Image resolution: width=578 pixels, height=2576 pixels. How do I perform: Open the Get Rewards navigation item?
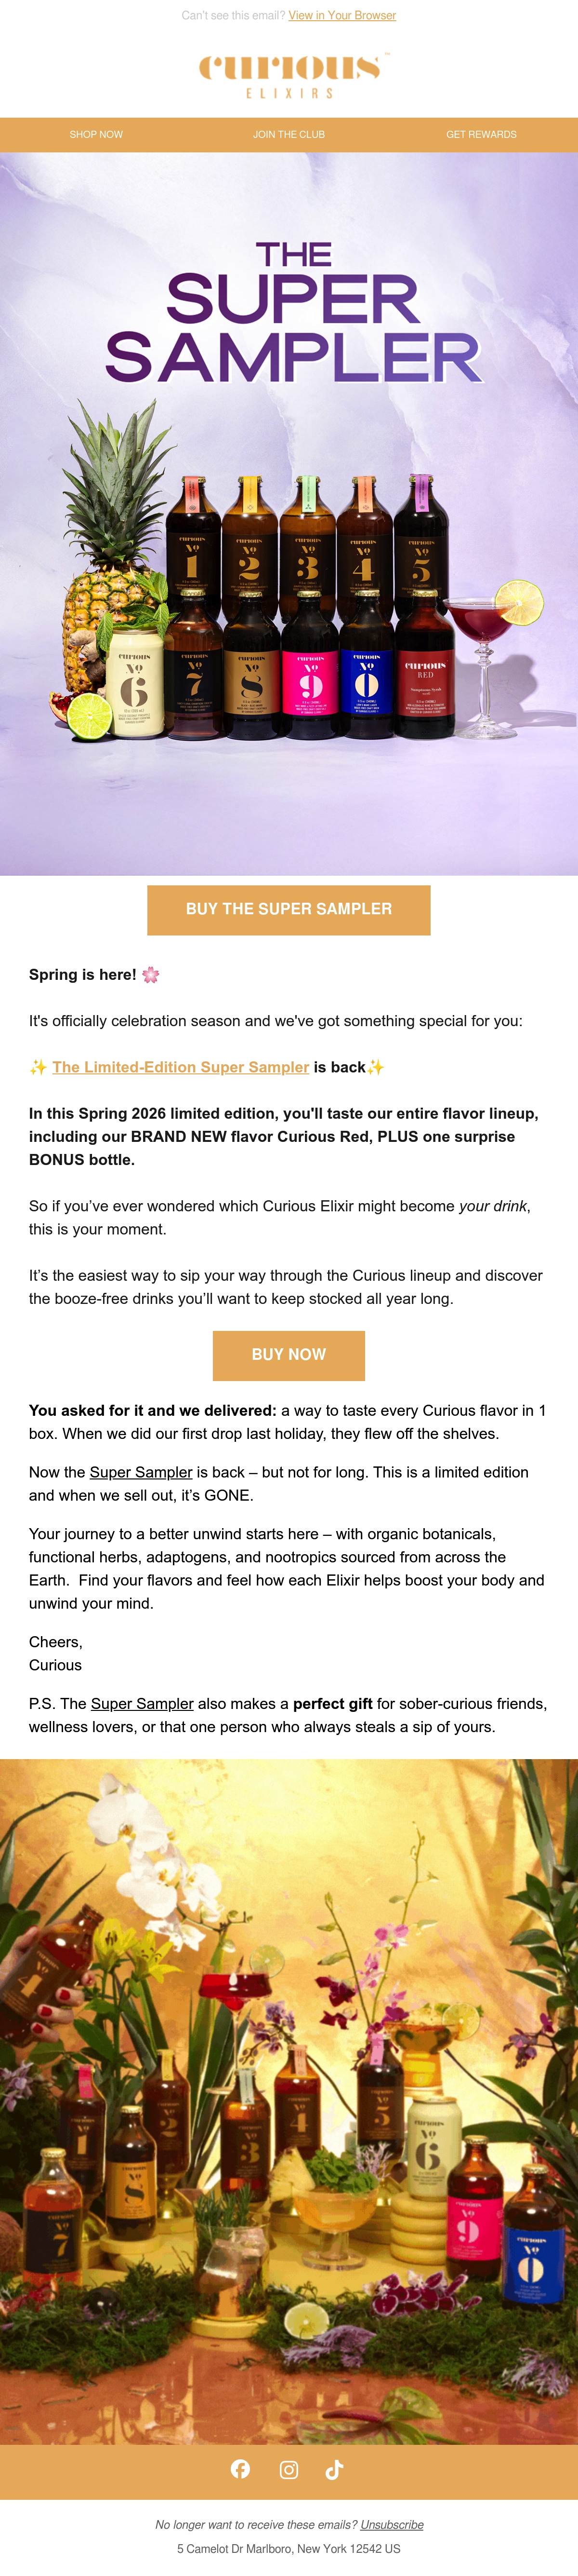click(x=481, y=134)
